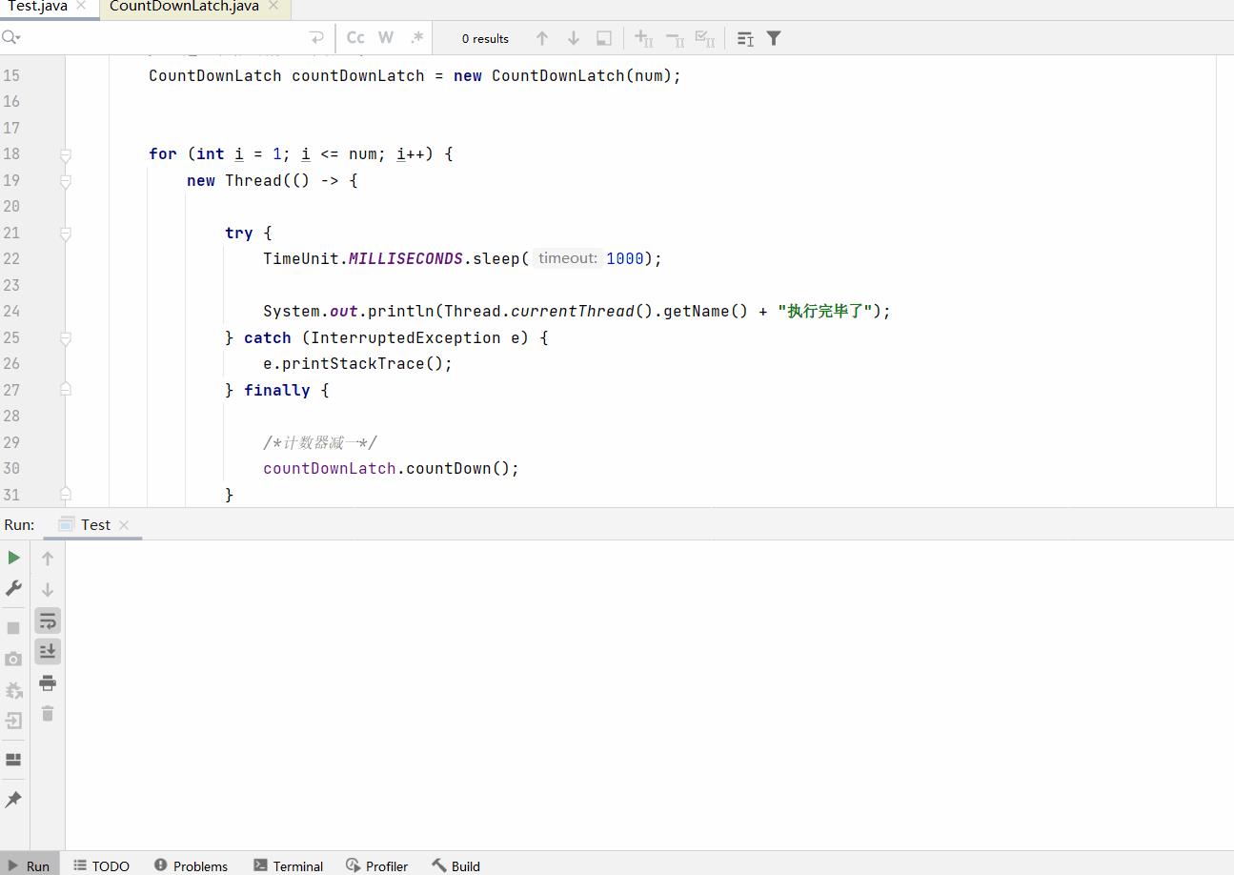Toggle Regex (.*) search option

[416, 38]
